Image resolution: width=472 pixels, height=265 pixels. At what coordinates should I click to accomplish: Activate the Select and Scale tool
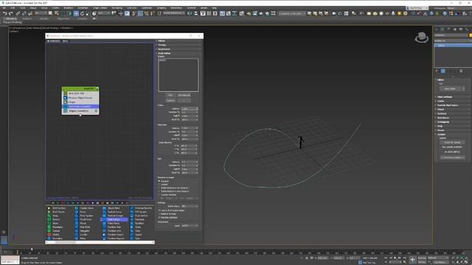pyautogui.click(x=88, y=13)
